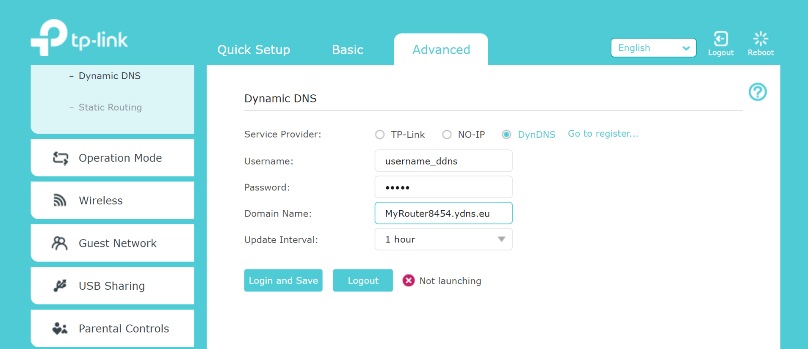
Task: Click the Wireless signal icon
Action: click(60, 201)
